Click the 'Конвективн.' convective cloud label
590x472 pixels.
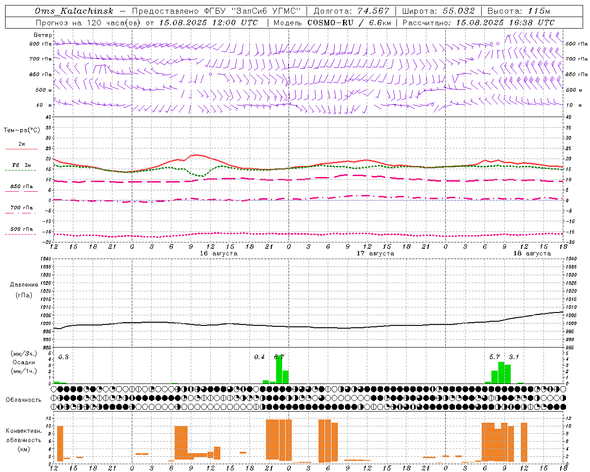24,431
